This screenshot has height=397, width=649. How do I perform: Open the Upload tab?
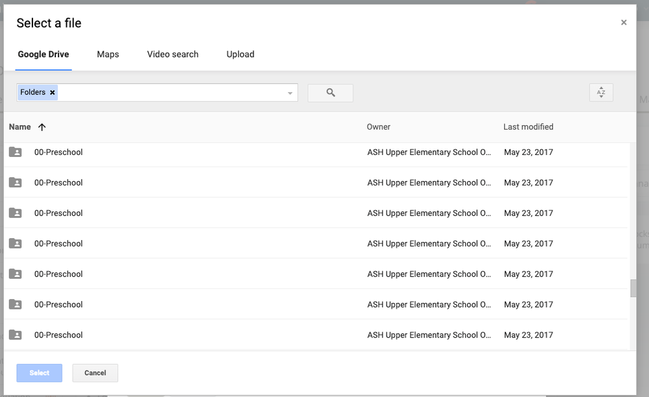[x=240, y=54]
